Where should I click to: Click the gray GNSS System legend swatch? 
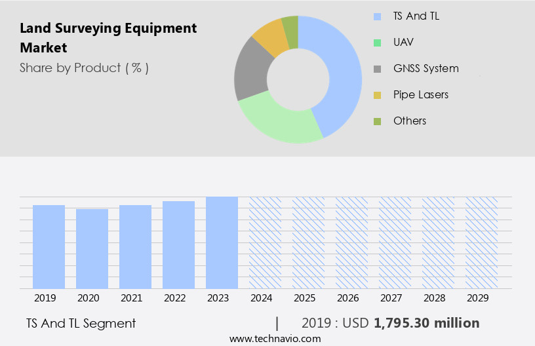pos(377,69)
